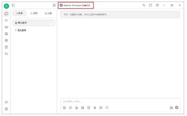Click the default assistant greeting message
187x116 pixels.
point(120,15)
